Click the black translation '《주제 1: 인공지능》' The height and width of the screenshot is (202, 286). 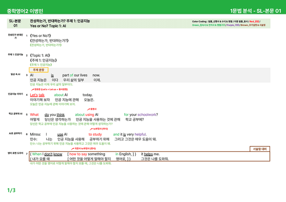[44, 60]
